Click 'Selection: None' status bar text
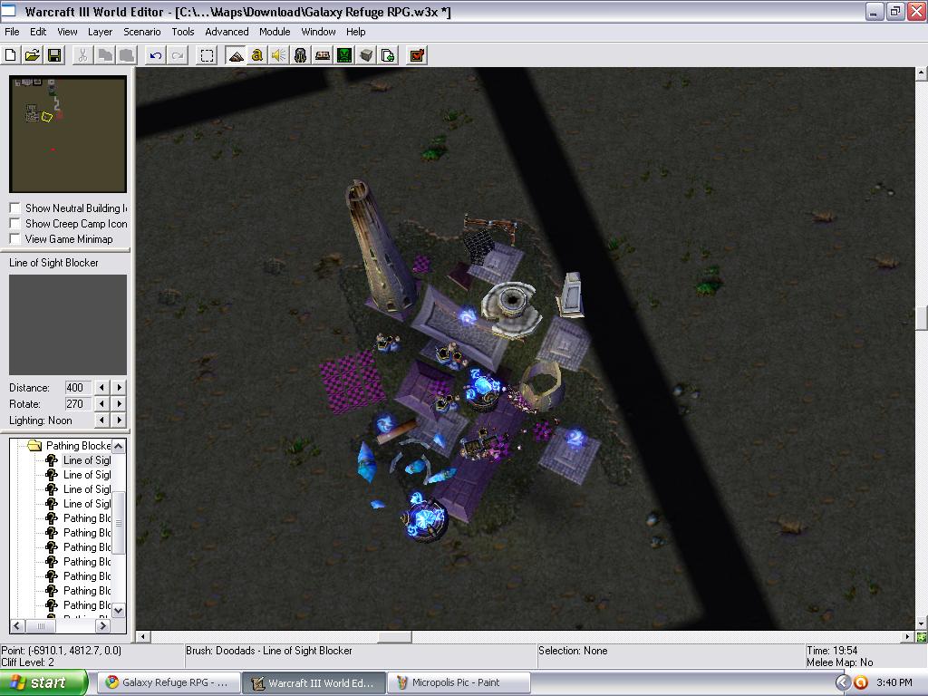This screenshot has width=928, height=696. click(573, 651)
